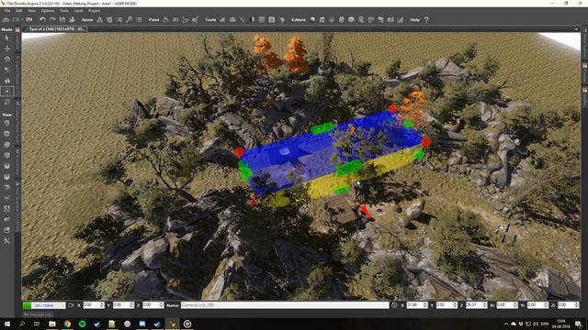Click the small camera icon beside the memory bar

[x=71, y=305]
